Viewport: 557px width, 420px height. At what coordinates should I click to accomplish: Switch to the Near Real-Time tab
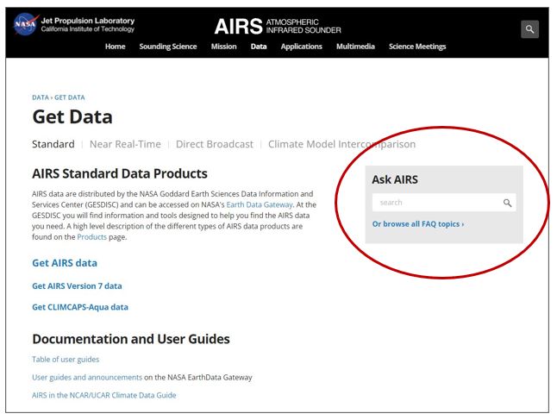pos(125,144)
